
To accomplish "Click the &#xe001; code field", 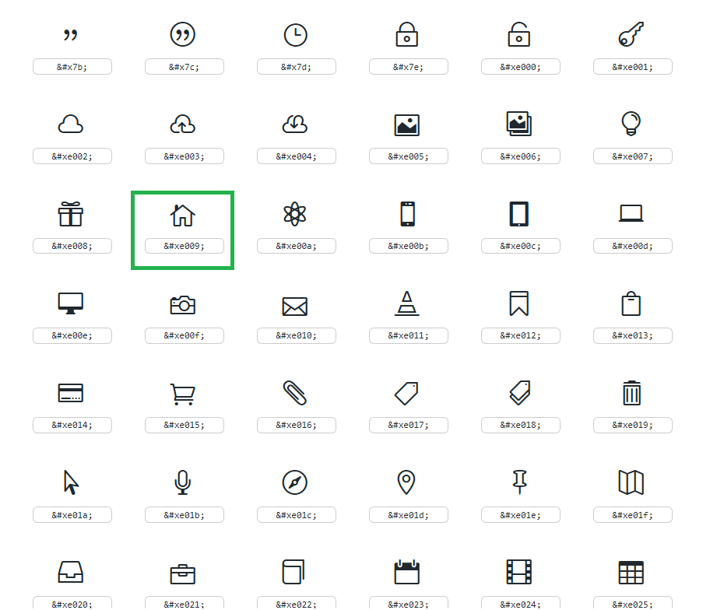I will [633, 66].
